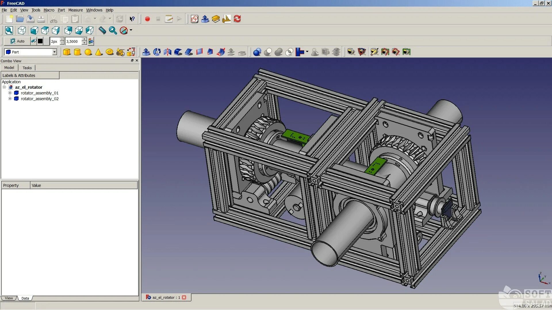This screenshot has width=552, height=310.
Task: Select the Revolve tool
Action: (157, 52)
